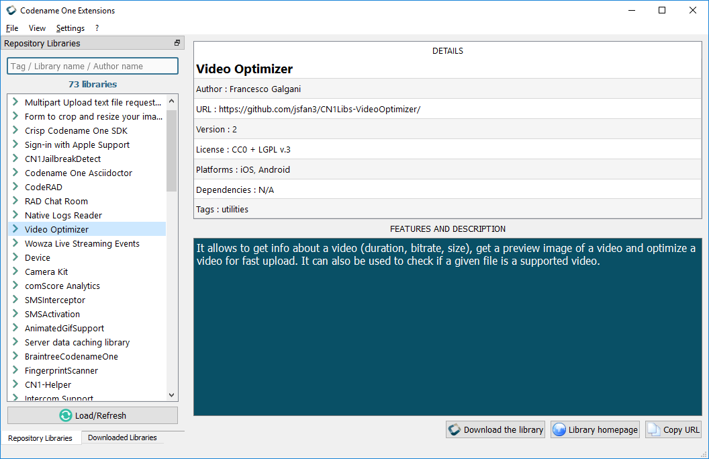
Task: Select BraintreeCodenameOne library
Action: pos(71,356)
